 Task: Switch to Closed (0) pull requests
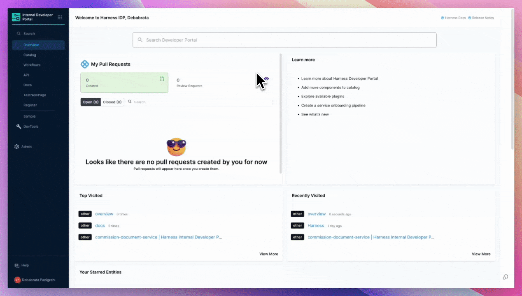tap(112, 102)
